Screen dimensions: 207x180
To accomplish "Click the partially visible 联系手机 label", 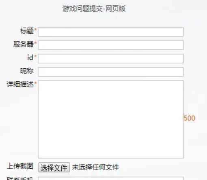I will pyautogui.click(x=20, y=178).
